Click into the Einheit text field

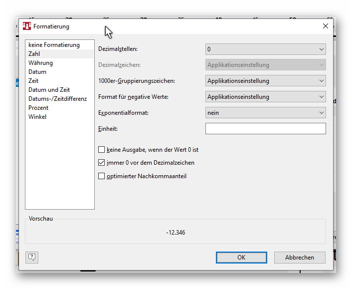265,129
